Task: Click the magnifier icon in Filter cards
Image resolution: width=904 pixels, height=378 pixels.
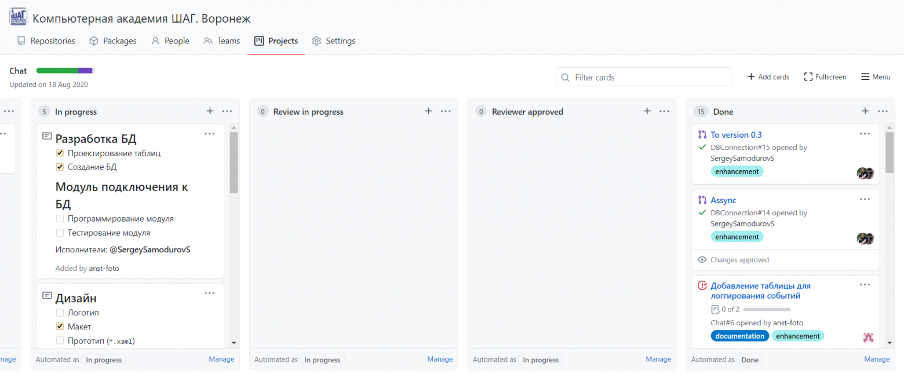Action: pos(565,77)
